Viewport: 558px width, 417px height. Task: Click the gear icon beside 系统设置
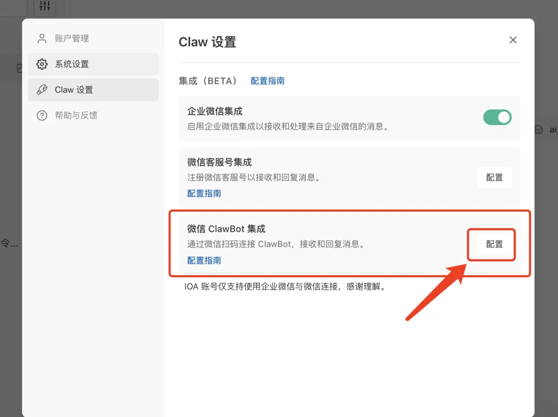pyautogui.click(x=42, y=64)
